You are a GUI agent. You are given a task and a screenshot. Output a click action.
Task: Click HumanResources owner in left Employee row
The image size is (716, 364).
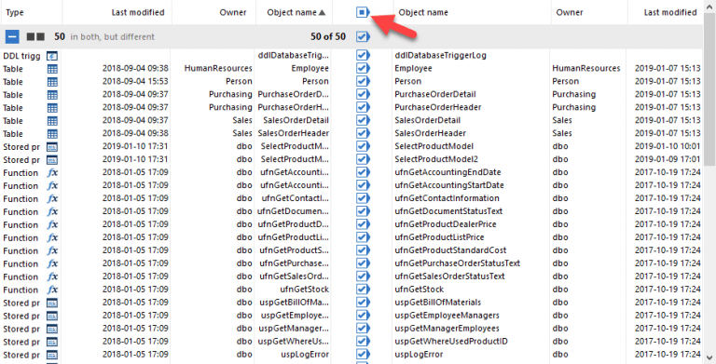(218, 68)
